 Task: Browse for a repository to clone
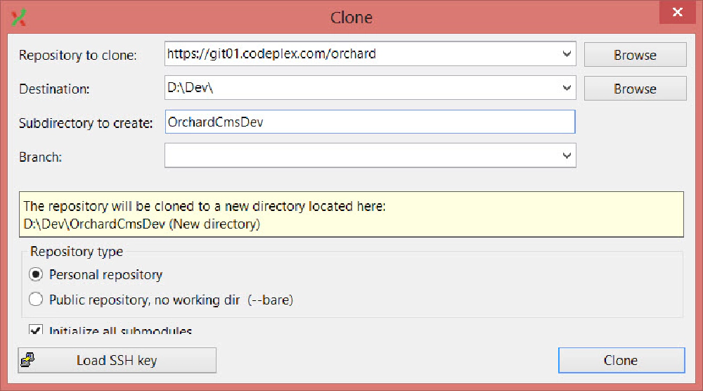635,55
